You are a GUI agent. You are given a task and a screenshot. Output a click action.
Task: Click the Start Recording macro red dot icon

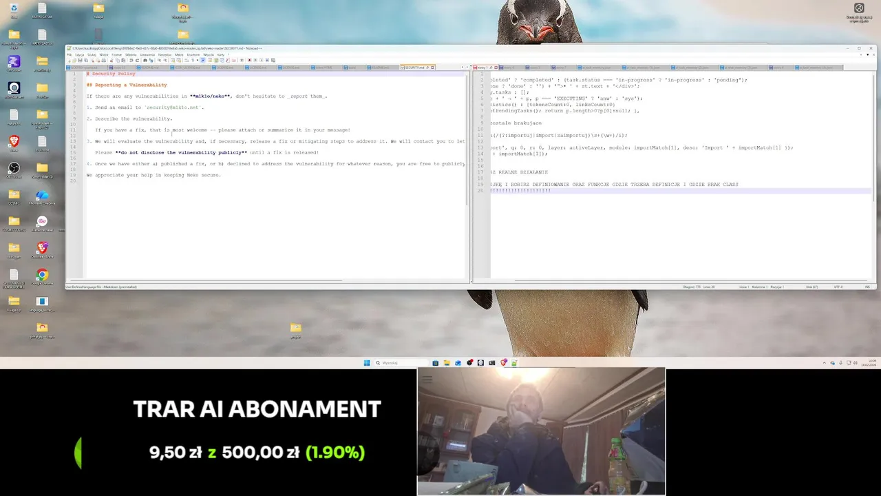pos(249,60)
